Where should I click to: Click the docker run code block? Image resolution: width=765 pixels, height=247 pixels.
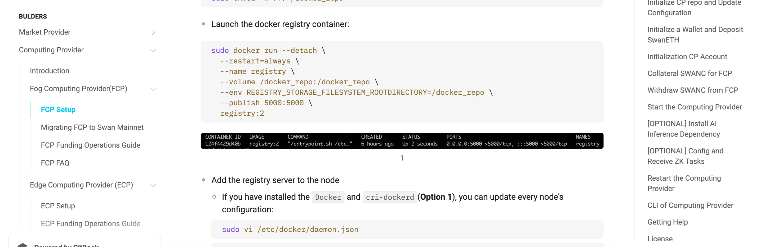[402, 82]
